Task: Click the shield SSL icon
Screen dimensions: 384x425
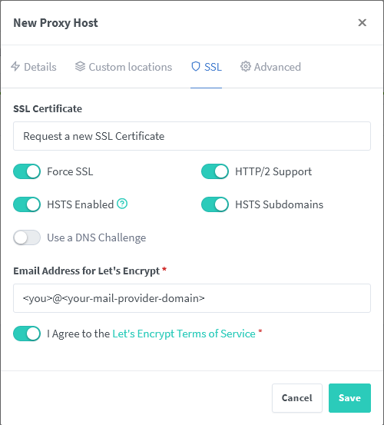Action: point(196,66)
